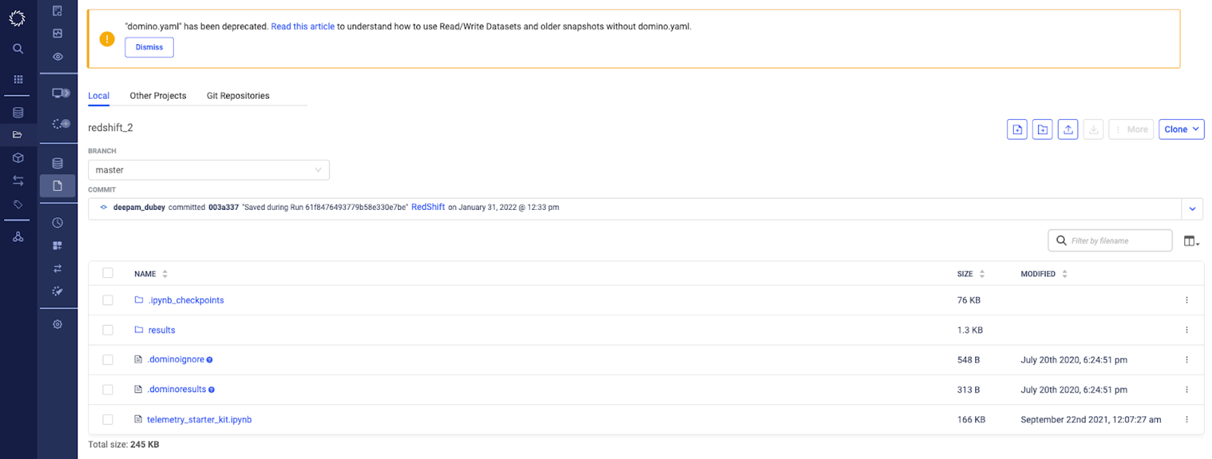Open row menu for .ipynb_checkpoints
Image resolution: width=1212 pixels, height=459 pixels.
1187,300
